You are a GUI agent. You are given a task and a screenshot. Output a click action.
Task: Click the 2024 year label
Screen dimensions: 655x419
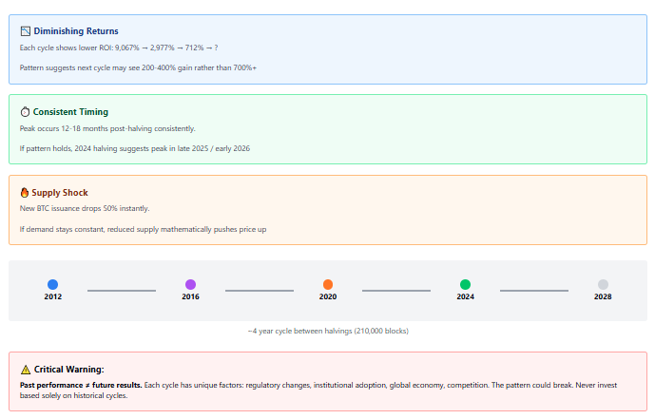click(465, 296)
